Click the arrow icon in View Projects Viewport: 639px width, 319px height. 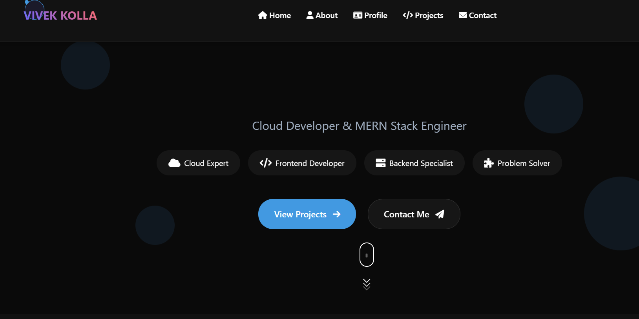(x=337, y=214)
